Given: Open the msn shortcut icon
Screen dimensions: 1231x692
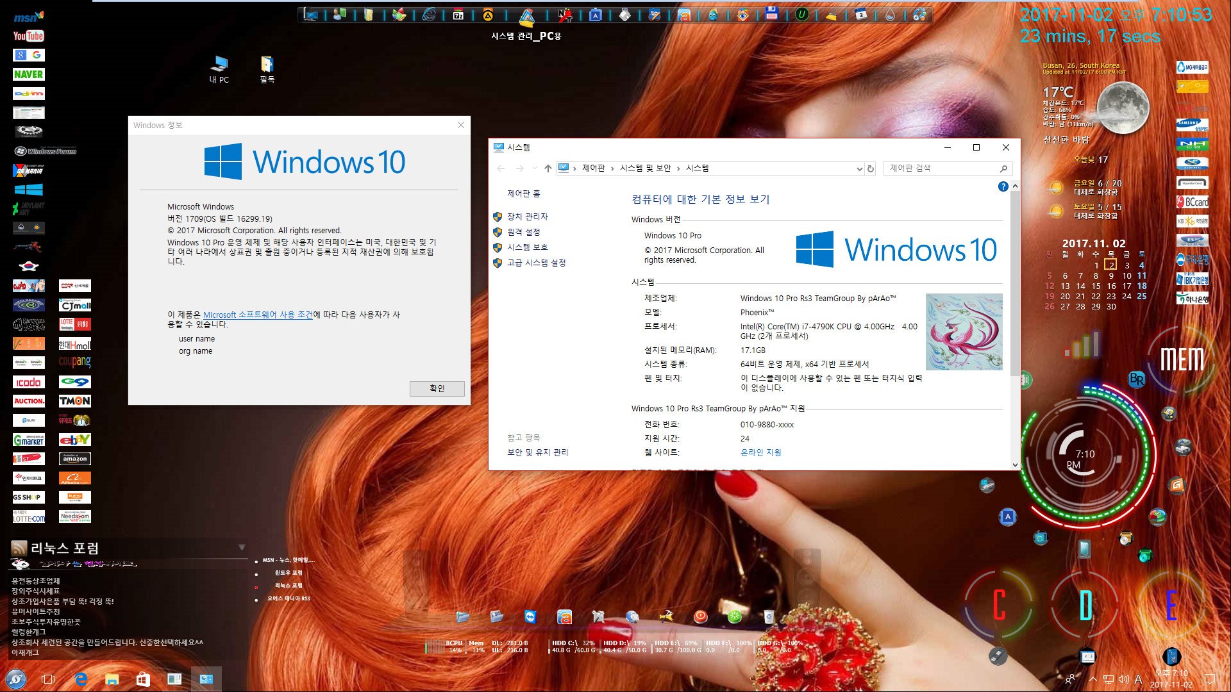Looking at the screenshot, I should tap(28, 17).
